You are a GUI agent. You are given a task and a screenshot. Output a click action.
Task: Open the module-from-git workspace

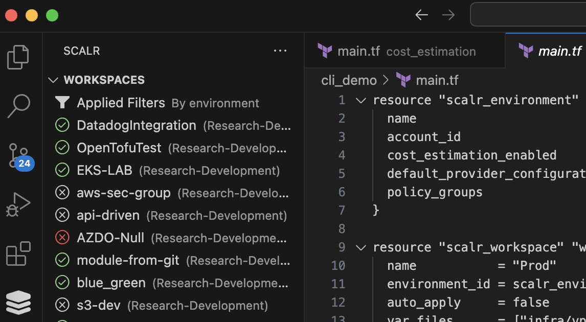(x=173, y=260)
